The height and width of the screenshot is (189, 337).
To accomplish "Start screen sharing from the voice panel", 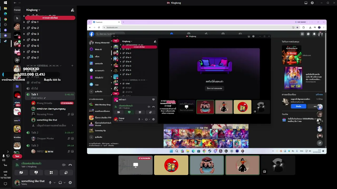I will tap(36, 172).
